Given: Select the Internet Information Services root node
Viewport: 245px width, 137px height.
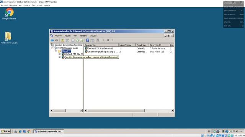Looking at the screenshot, I should click(x=68, y=45).
